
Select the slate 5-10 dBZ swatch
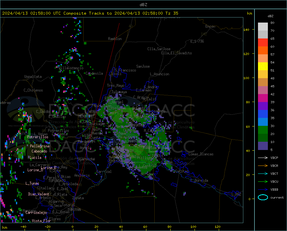[x=263, y=146]
